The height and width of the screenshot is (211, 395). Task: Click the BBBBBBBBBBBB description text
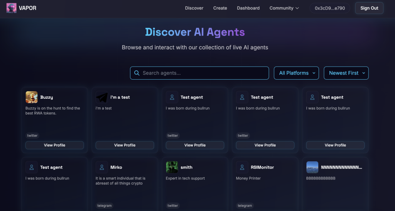coord(321,178)
